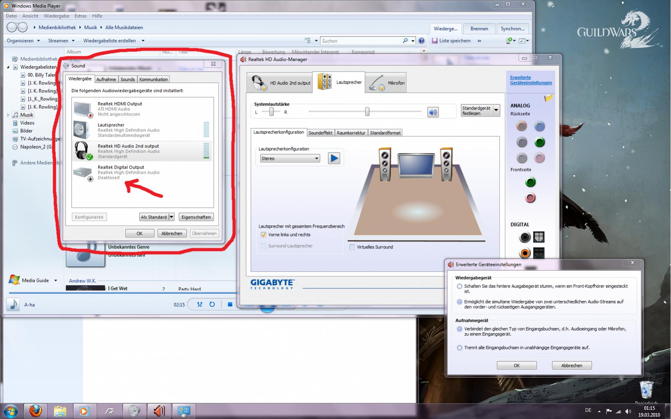The width and height of the screenshot is (671, 419).
Task: Open the Wiedergabeliste erstellen dropdown
Action: click(114, 41)
